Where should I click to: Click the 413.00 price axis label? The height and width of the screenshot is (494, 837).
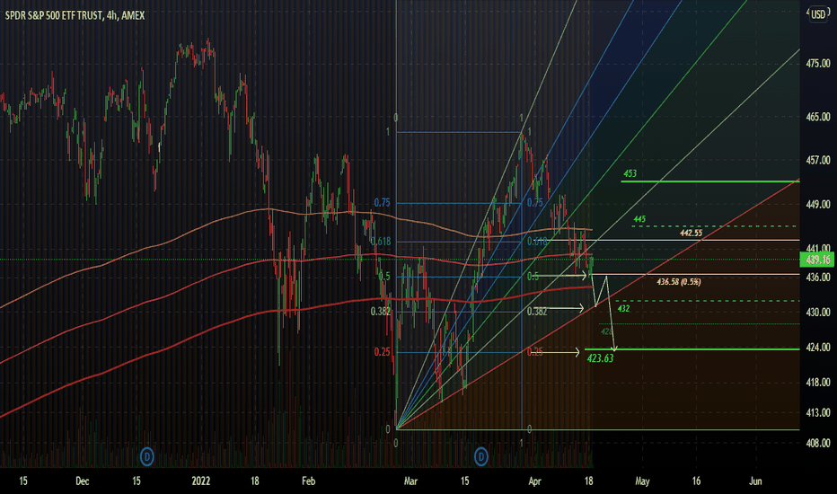[x=818, y=413]
